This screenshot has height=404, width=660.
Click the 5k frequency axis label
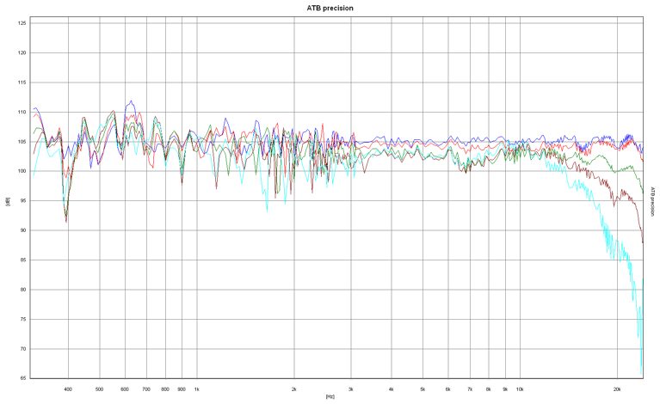tap(423, 389)
